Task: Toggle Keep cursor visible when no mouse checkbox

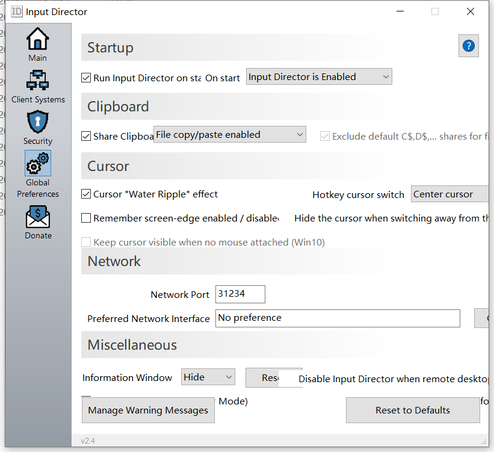Action: (86, 242)
